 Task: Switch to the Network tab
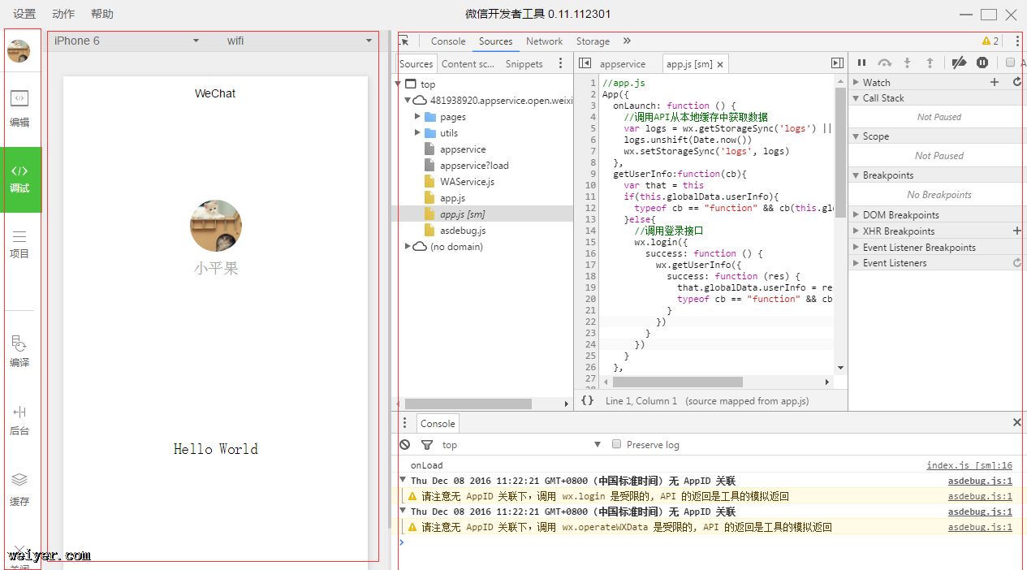pos(544,41)
